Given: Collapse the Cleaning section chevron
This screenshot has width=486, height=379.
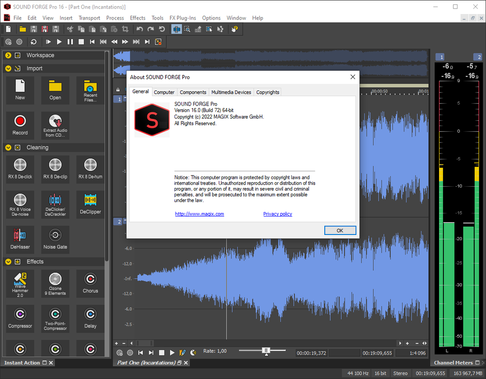Looking at the screenshot, I should point(9,148).
